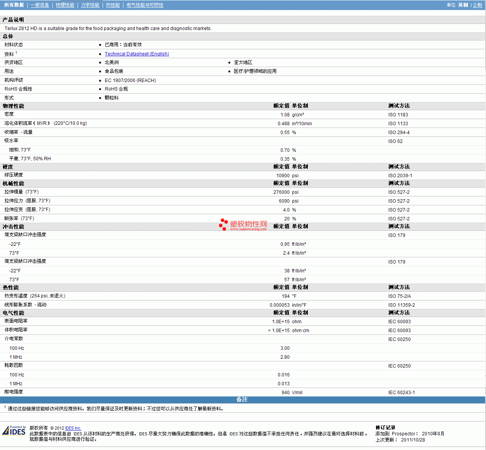The width and height of the screenshot is (486, 450).
Task: Switch units to 公制
Action: point(478,5)
